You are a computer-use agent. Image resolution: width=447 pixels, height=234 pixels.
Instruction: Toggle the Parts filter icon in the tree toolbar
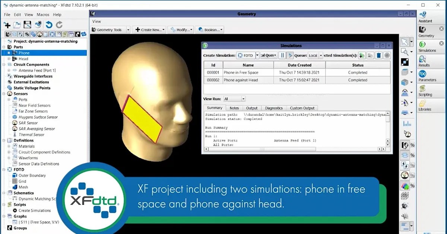(8, 34)
